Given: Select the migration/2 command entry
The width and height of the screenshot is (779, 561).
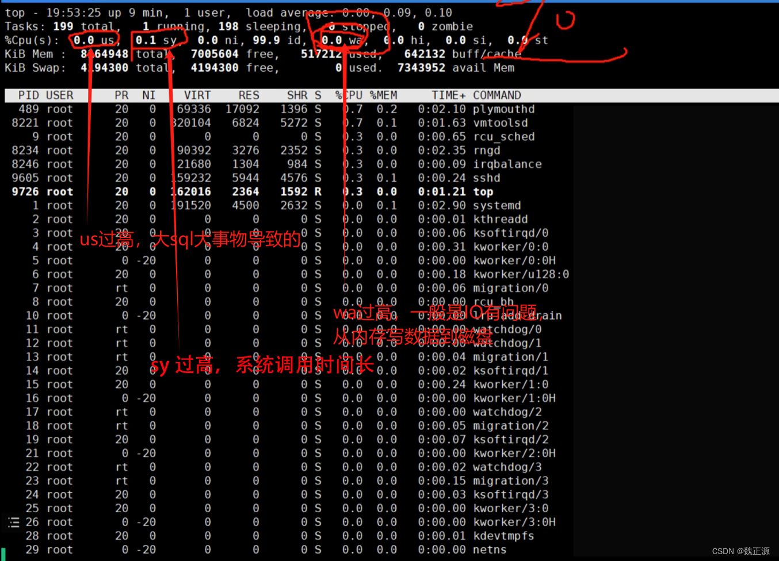Looking at the screenshot, I should coord(511,426).
